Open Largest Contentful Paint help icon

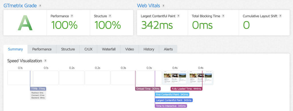(x=178, y=16)
